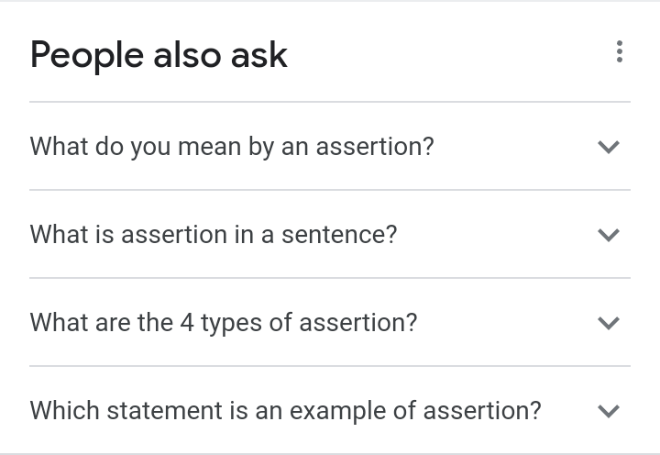The image size is (660, 455).
Task: Open 'Which statement is an example of assertion?'
Action: point(330,410)
